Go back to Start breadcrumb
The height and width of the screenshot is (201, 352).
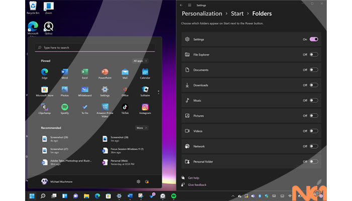(237, 14)
